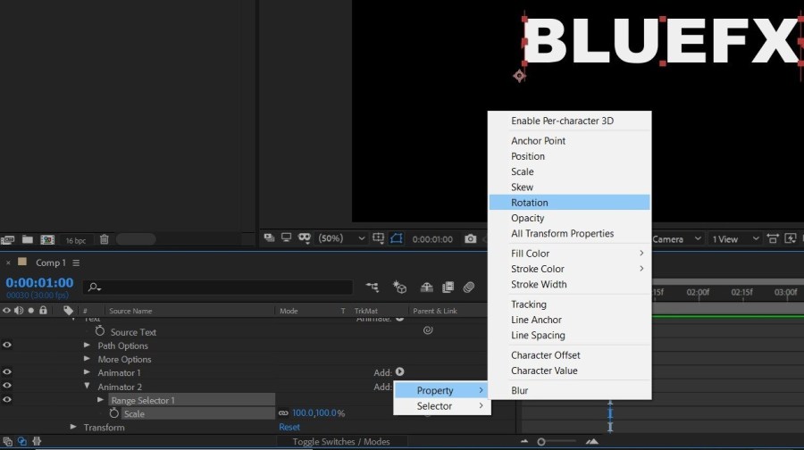This screenshot has width=804, height=450.
Task: Click the Lock column header icon
Action: click(43, 310)
